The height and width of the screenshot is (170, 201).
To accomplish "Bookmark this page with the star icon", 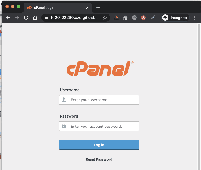I will coord(105,18).
